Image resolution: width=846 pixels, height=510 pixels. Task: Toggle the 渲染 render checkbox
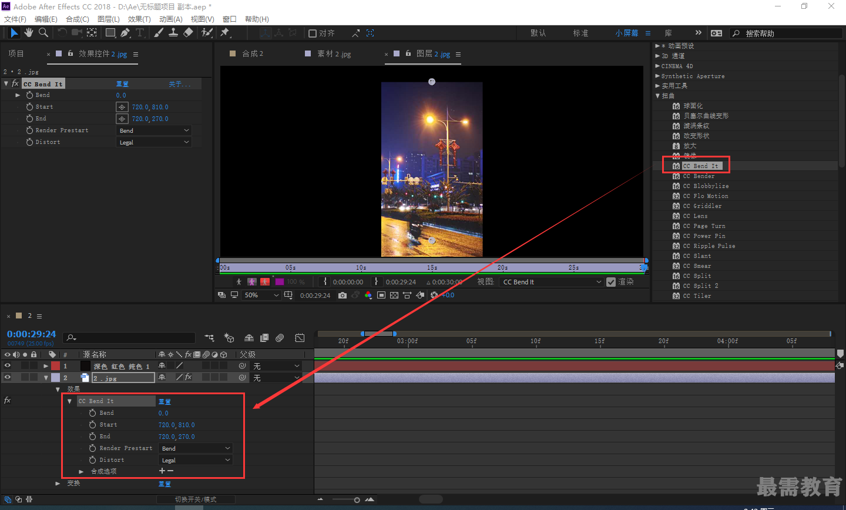611,282
